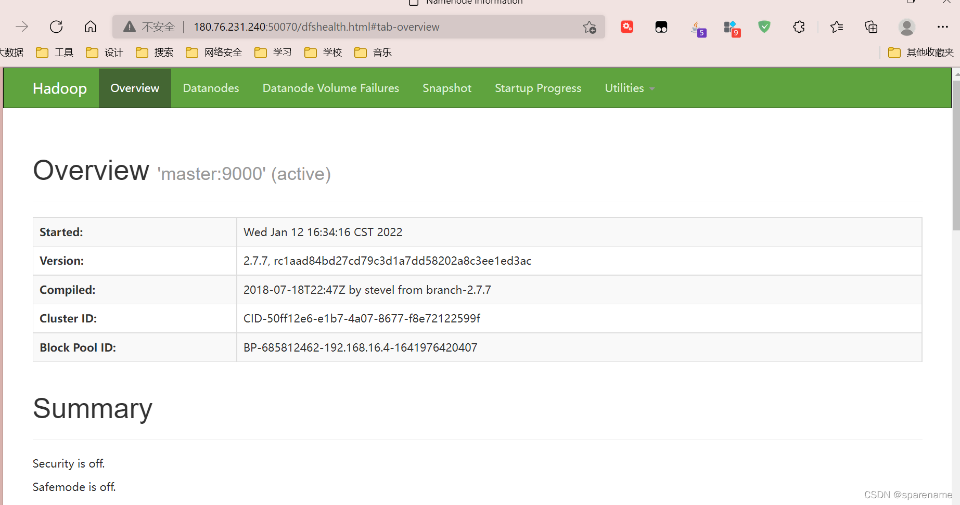Open the 工具 bookmark folder

click(x=55, y=53)
